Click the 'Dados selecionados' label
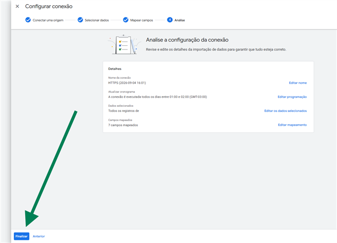Screen dimensions: 337x243 click(121, 106)
